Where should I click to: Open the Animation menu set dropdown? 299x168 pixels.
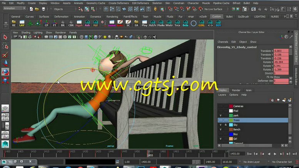15,8
